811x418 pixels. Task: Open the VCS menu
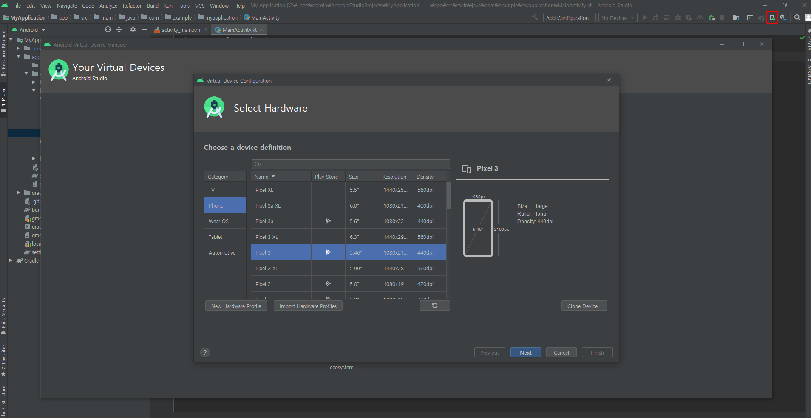(200, 6)
